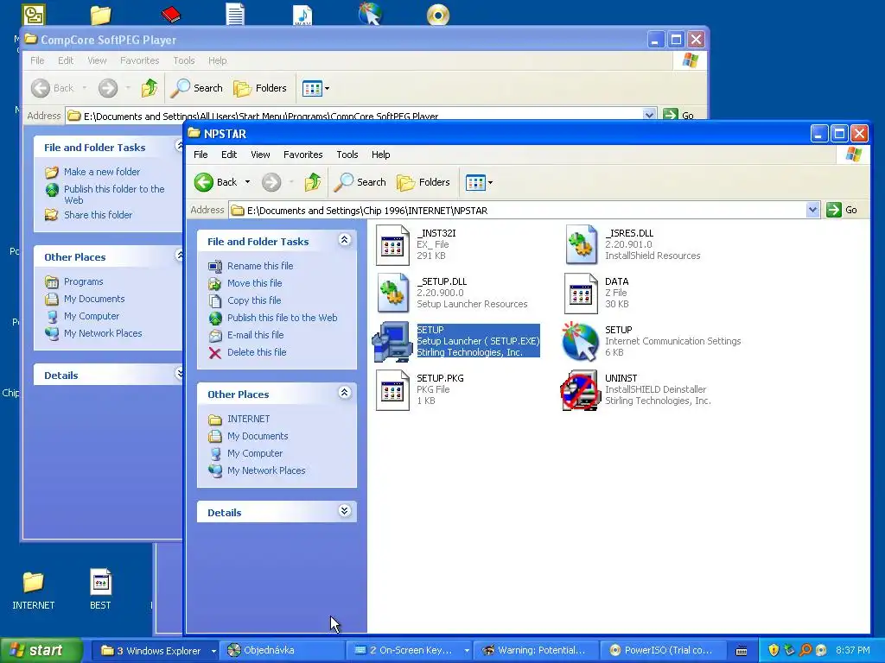Click Folders in CompCore SoftPEG Player toolbar
The image size is (885, 663).
click(260, 88)
